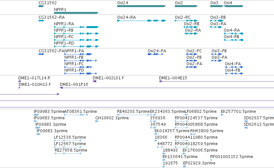
Task: Select the RP004224537.5prime EST label
Action: tap(196, 118)
